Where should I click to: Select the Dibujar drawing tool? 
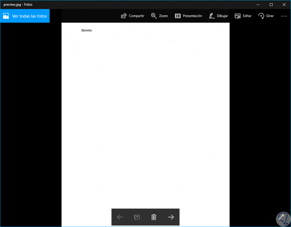coord(218,16)
